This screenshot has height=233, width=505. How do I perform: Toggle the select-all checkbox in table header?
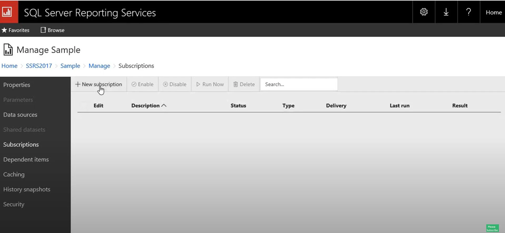(x=84, y=106)
